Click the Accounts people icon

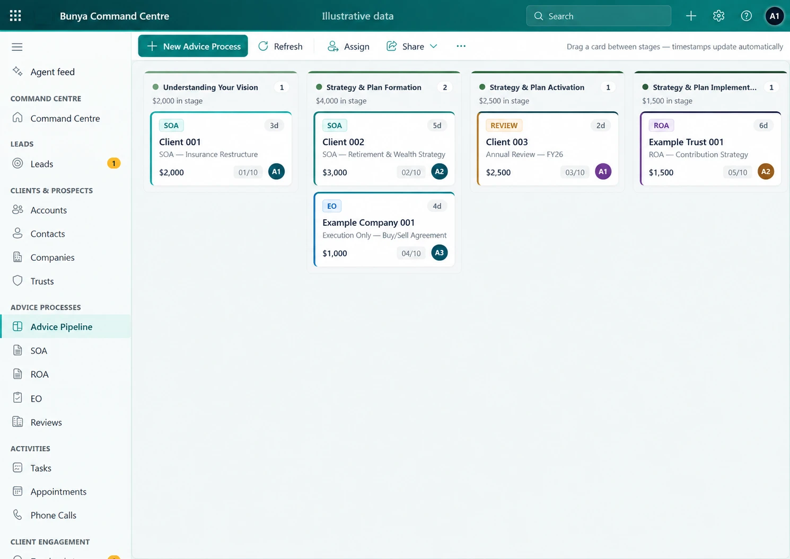[x=17, y=209]
